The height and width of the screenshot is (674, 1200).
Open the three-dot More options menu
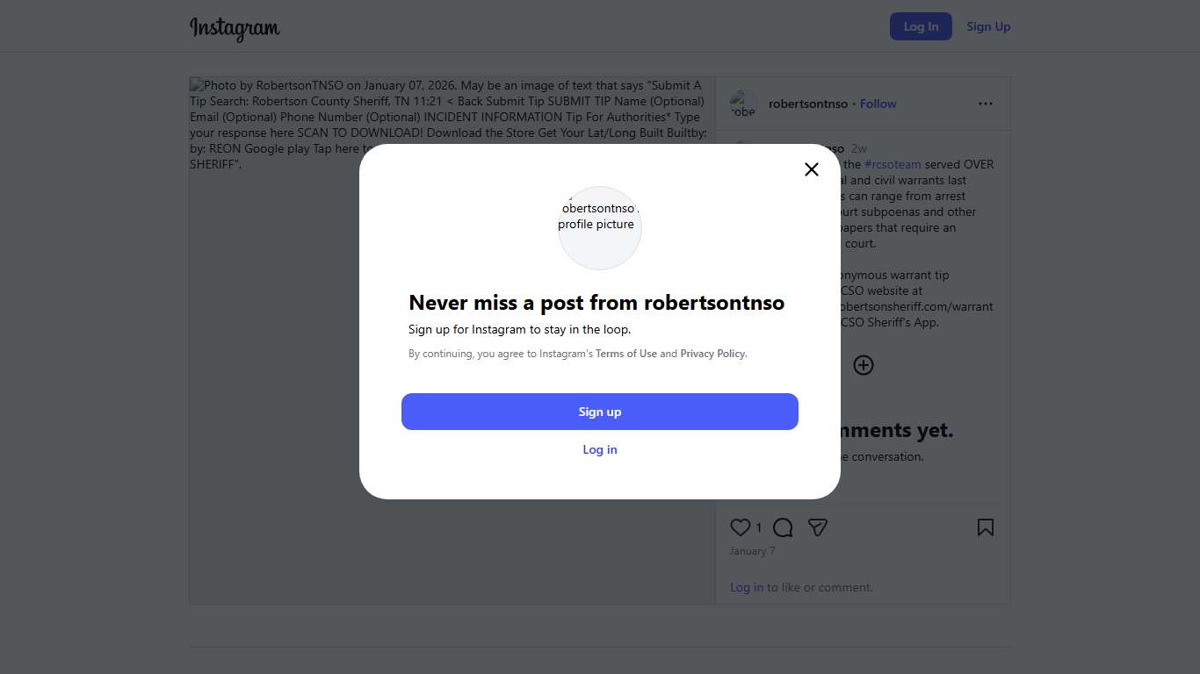click(986, 104)
